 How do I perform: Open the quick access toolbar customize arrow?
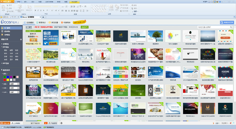18,17
